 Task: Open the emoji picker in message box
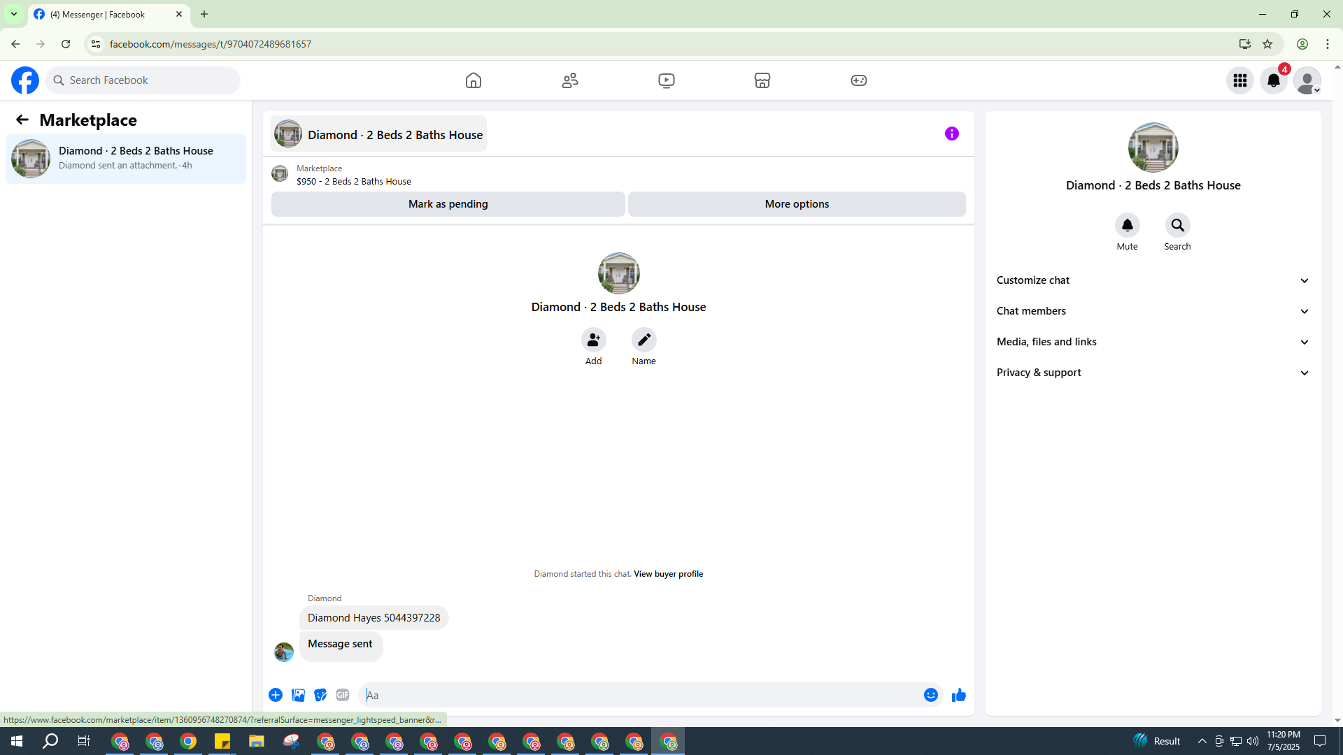[x=930, y=695]
